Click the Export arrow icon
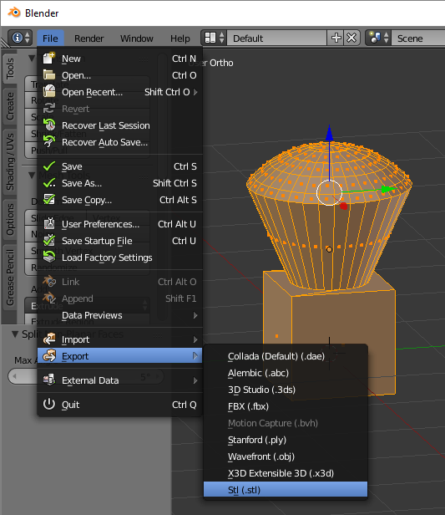This screenshot has height=515, width=445. (49, 356)
